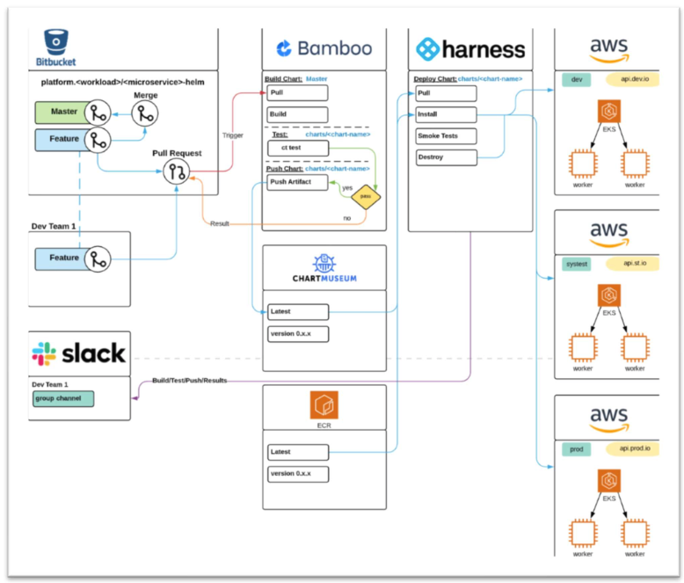Select the Bitbucket Feature branch git icon
Screen dimensions: 684x583
(98, 140)
